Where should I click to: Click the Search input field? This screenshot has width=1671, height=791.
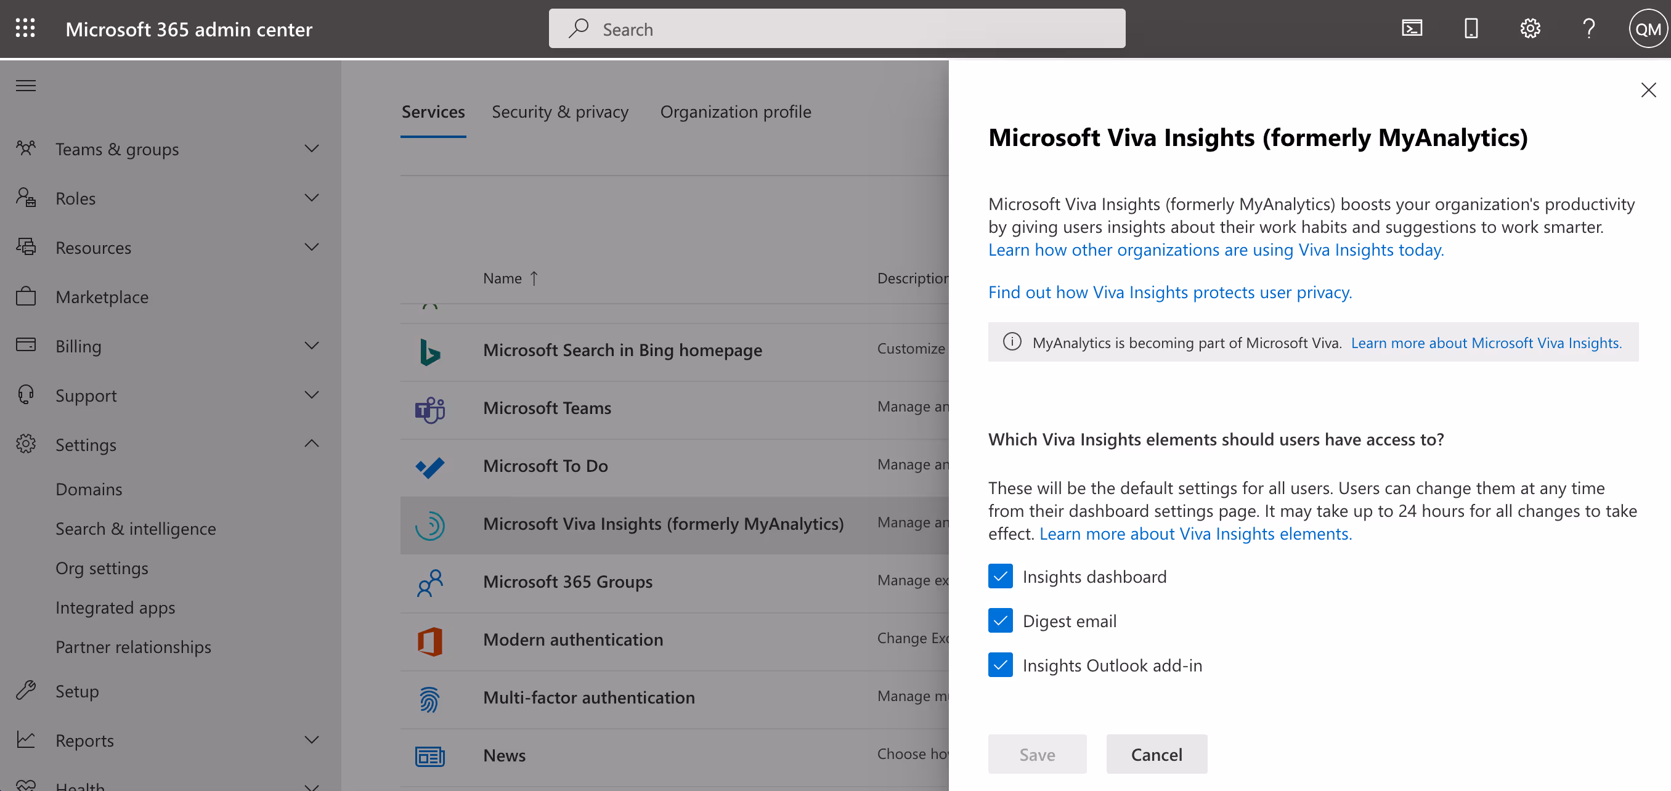coord(837,29)
